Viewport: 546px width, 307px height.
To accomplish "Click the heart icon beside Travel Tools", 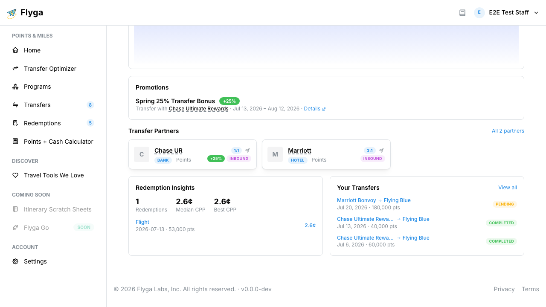I will [15, 175].
